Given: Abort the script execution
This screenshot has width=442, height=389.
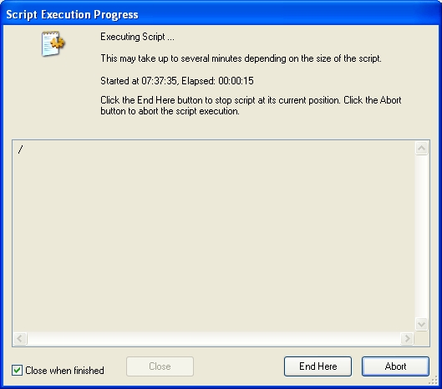Looking at the screenshot, I should (395, 366).
